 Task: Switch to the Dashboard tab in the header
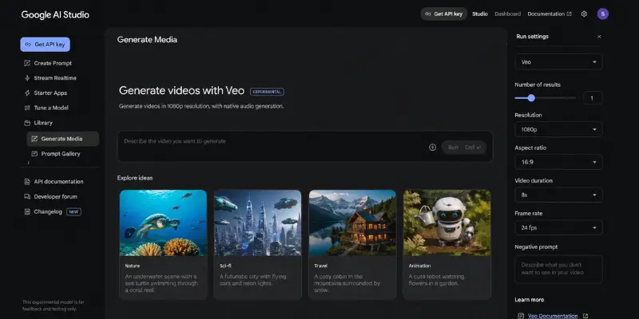point(507,14)
